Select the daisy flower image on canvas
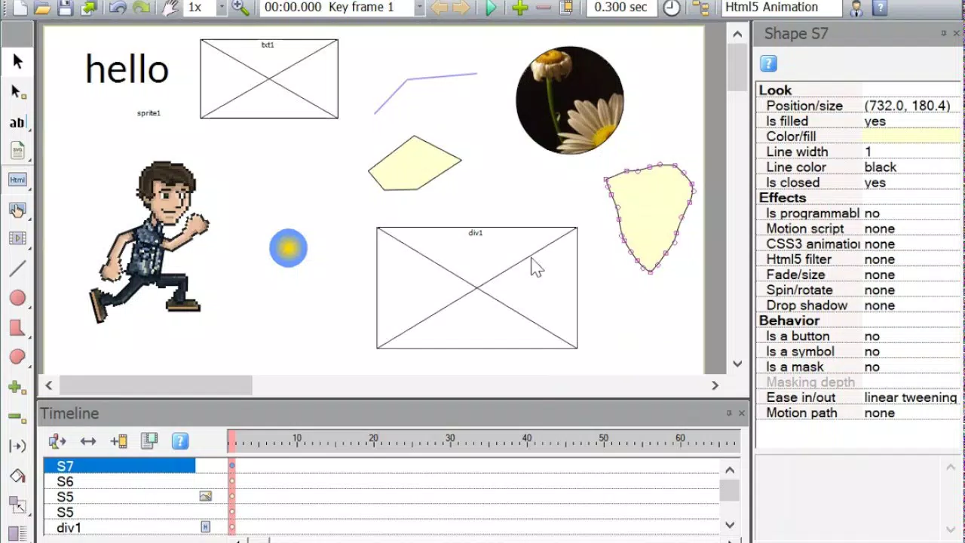965x543 pixels. click(570, 100)
